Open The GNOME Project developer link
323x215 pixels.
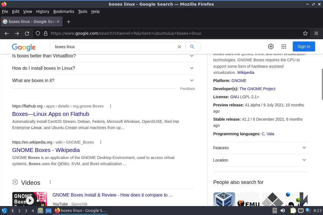[x=257, y=89]
